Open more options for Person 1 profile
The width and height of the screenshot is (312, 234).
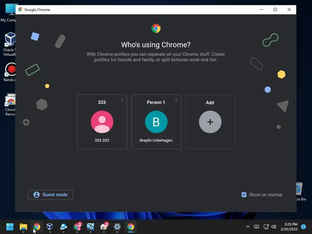[x=176, y=100]
